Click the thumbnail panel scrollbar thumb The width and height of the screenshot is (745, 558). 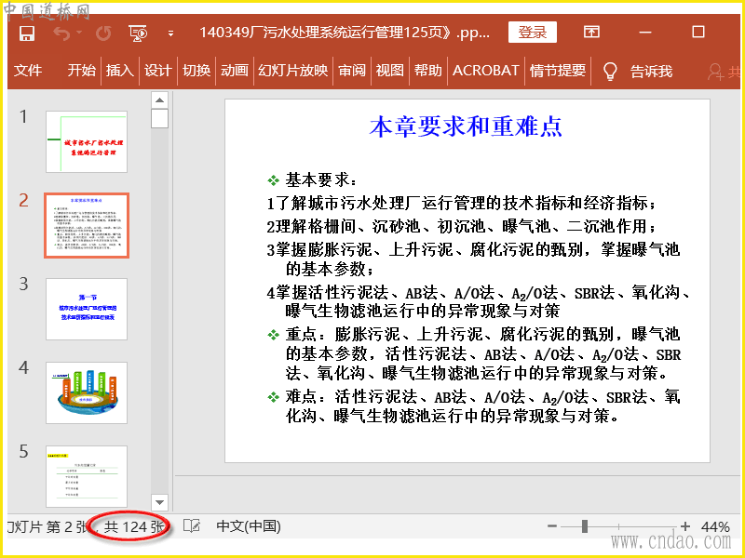tap(159, 119)
